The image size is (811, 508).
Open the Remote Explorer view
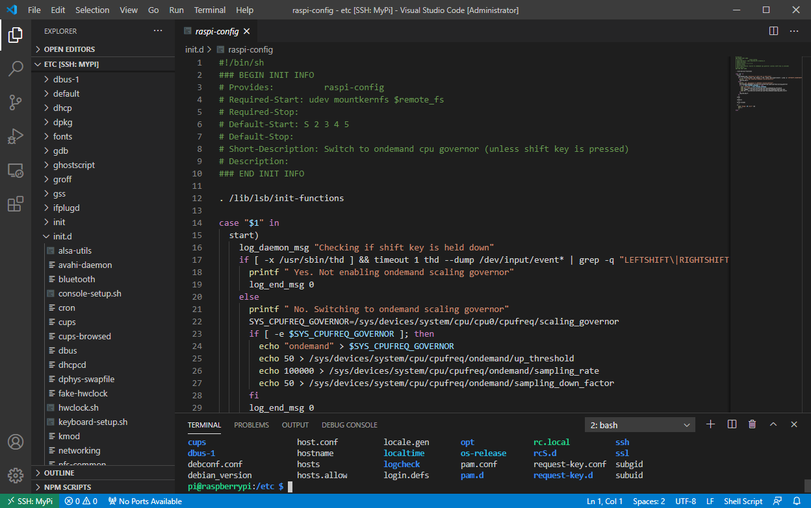pos(16,170)
